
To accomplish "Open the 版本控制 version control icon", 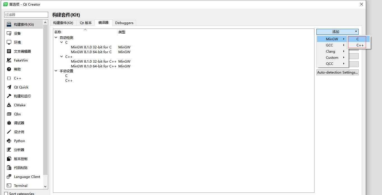I will coord(9,159).
